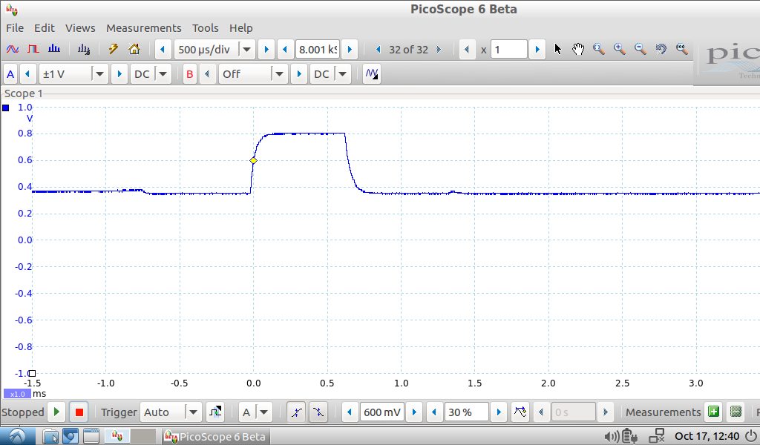
Task: Toggle channel B button
Action: 190,74
